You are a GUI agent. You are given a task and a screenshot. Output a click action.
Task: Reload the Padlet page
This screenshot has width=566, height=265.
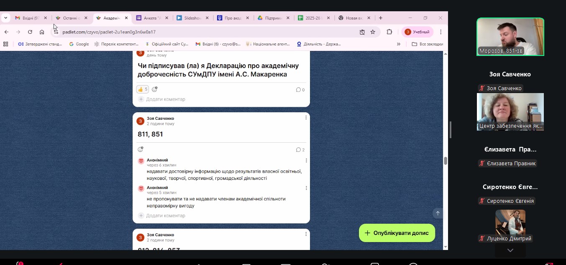[30, 32]
